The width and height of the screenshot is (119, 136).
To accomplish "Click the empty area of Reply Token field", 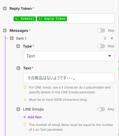I will 90,18.
